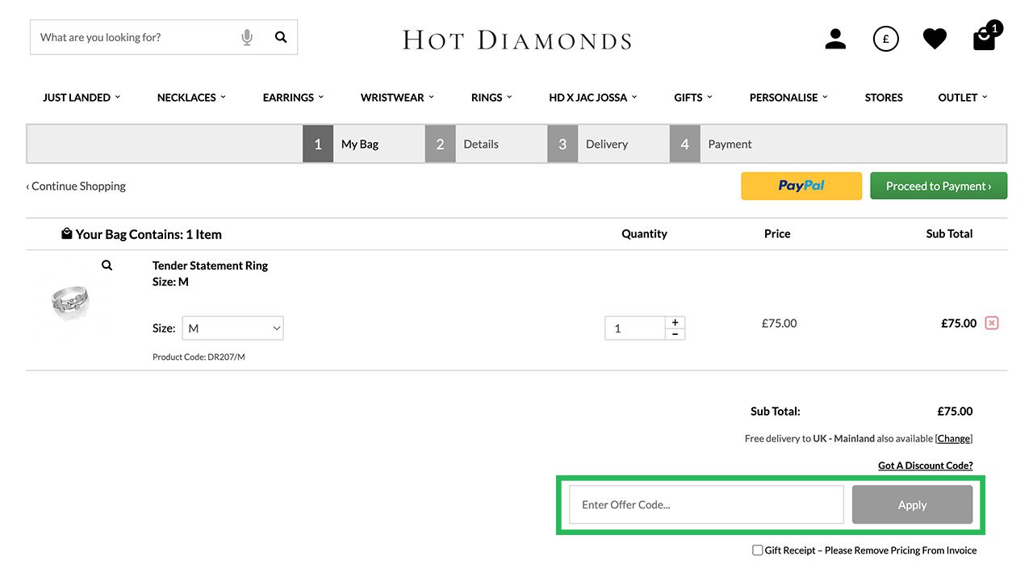
Task: Click the Product Code DR207/M text
Action: tap(199, 357)
